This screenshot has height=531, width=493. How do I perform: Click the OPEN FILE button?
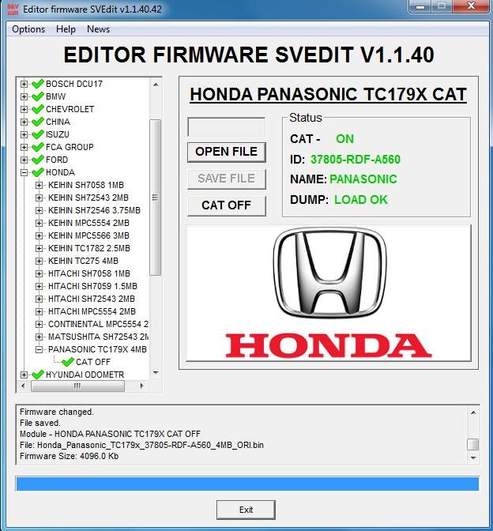tap(227, 152)
